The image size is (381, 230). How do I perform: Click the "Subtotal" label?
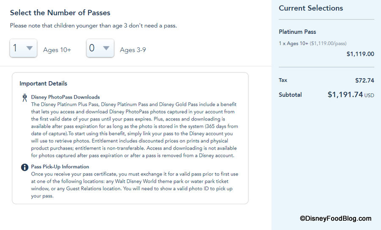[290, 95]
